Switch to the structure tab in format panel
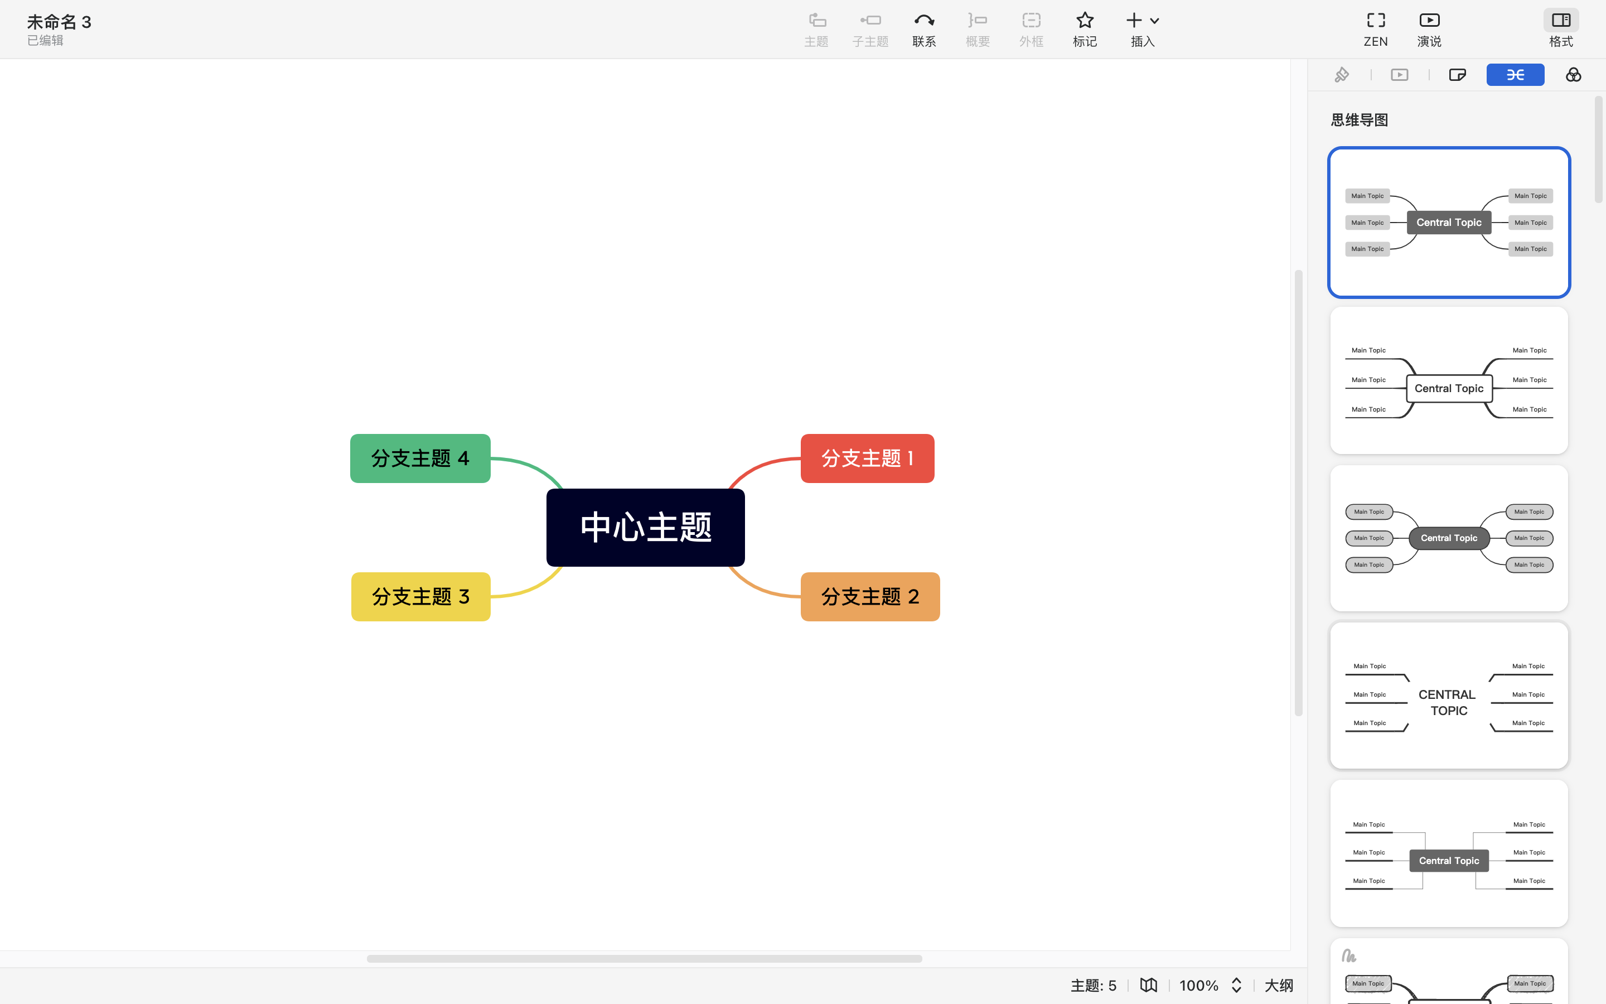1606x1004 pixels. coord(1516,74)
